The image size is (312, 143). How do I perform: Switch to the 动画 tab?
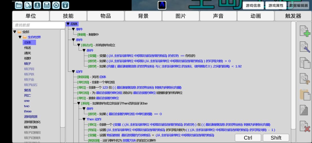[x=256, y=16]
